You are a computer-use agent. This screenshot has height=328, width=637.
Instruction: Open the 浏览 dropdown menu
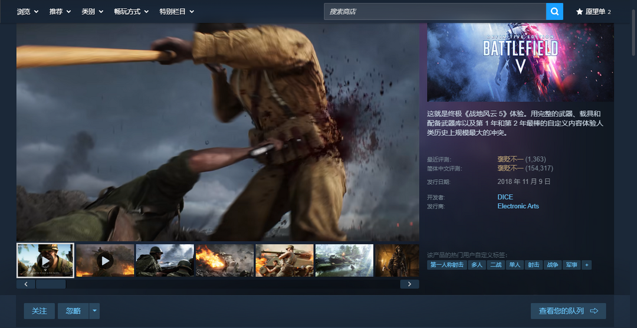click(x=28, y=12)
